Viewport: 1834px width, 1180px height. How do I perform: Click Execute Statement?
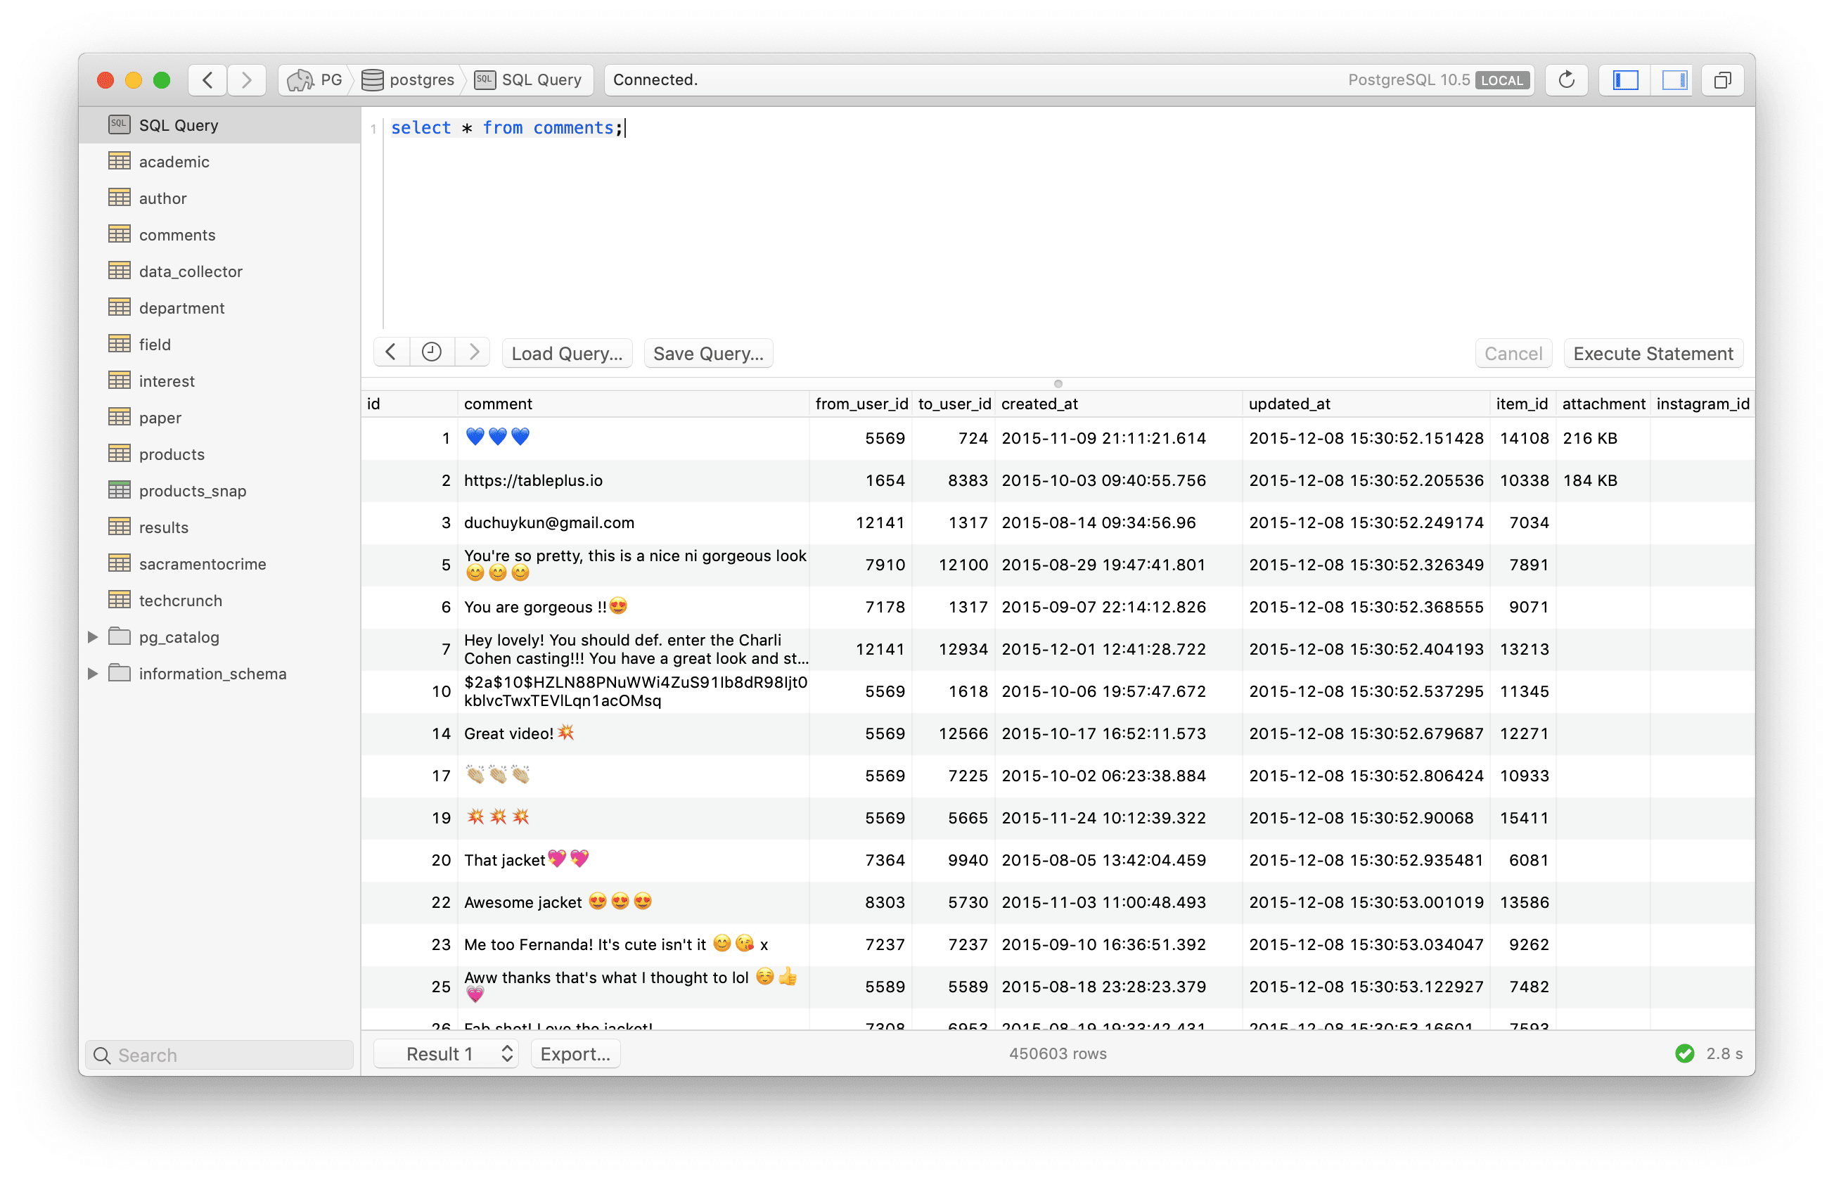[x=1653, y=353]
